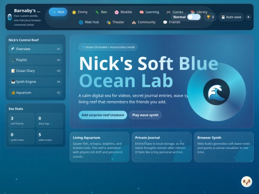This screenshot has width=259, height=194.
Task: Click the sparkle button in header
Action: tap(248, 17)
